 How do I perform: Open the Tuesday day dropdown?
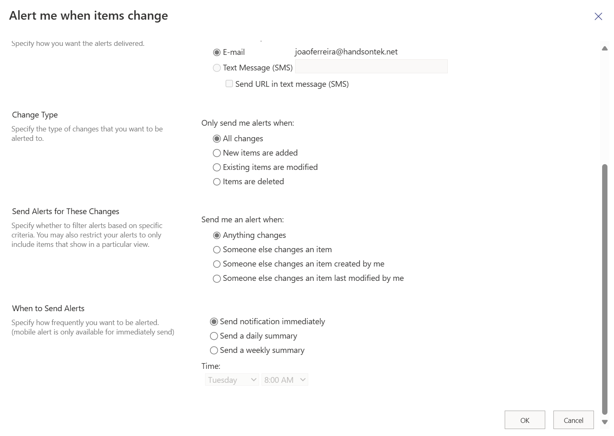coord(232,380)
